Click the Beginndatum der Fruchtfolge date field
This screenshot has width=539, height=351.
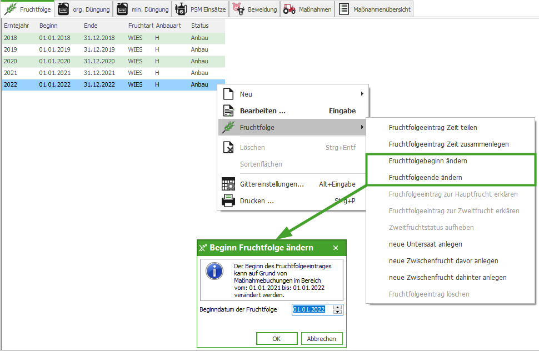310,309
